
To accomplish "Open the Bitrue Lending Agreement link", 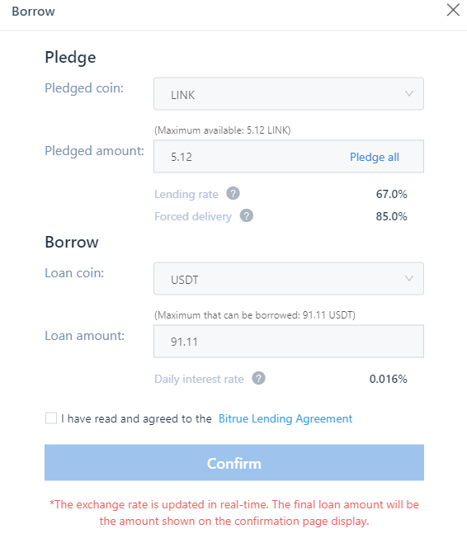I will point(285,418).
